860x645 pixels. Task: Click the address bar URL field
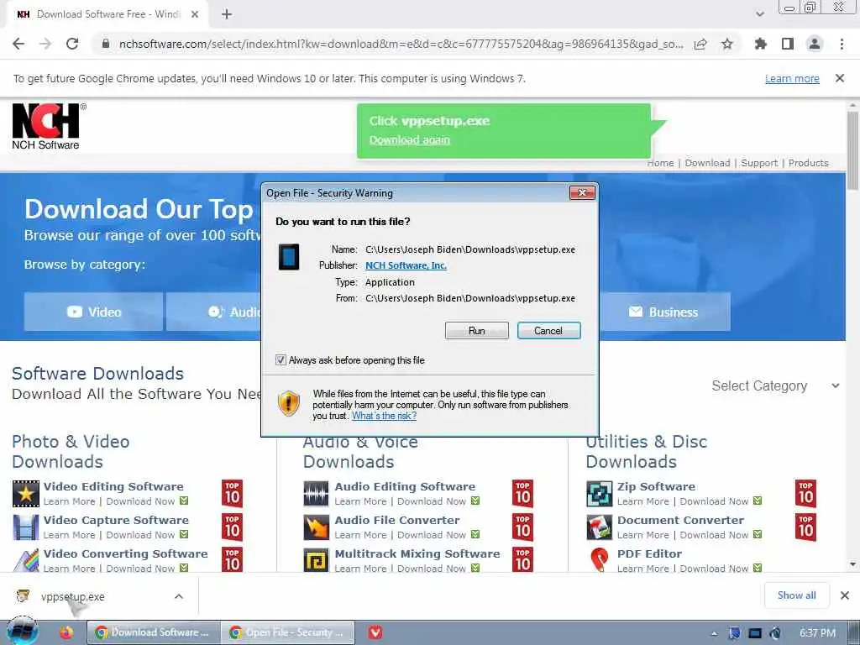[401, 44]
